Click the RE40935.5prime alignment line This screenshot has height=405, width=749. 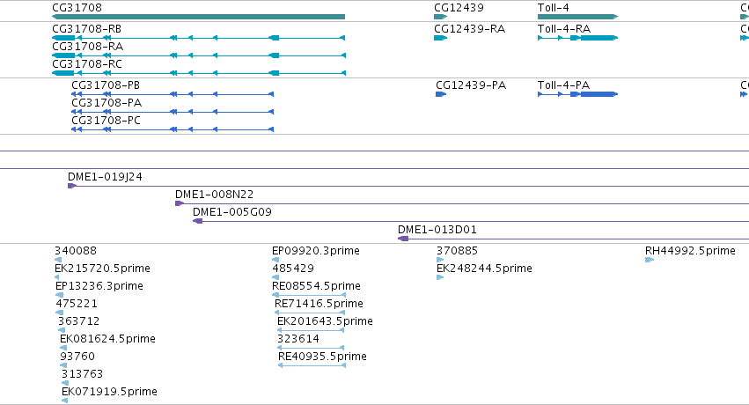click(x=312, y=366)
